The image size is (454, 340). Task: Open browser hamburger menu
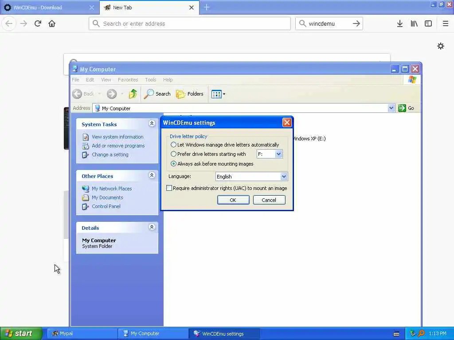click(446, 23)
